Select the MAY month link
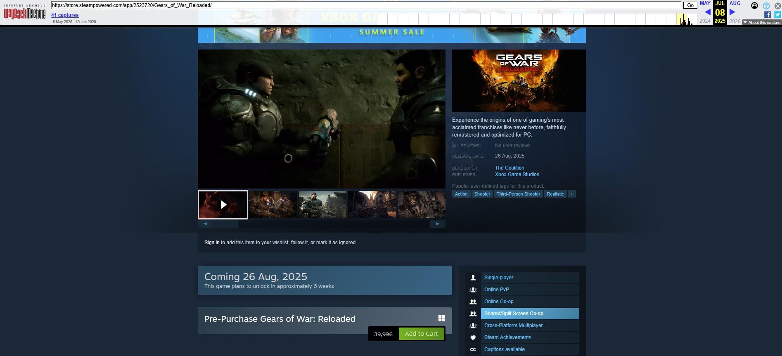Viewport: 782px width, 356px height. (x=705, y=3)
